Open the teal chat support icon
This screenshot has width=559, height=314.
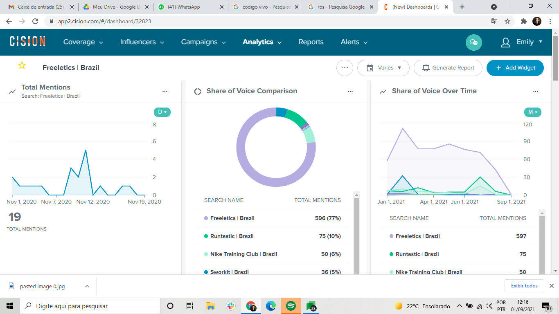pyautogui.click(x=474, y=42)
